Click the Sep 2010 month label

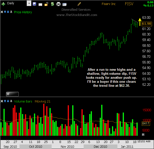pos(10,147)
